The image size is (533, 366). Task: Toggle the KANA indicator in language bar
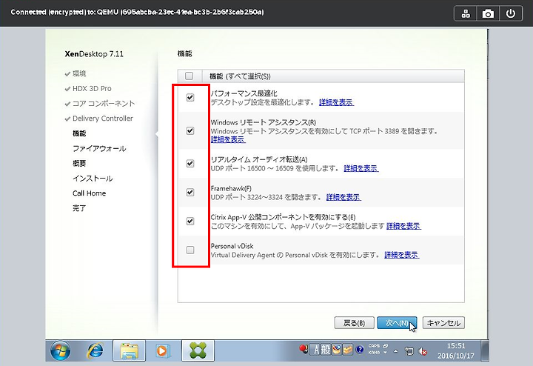pos(374,353)
